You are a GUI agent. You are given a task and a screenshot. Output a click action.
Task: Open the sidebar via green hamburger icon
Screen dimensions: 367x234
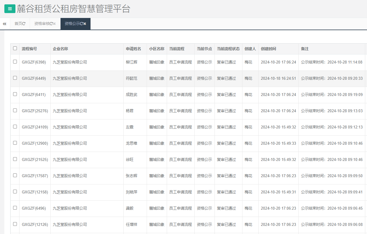[10, 9]
